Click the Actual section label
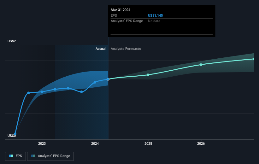Viewport: 259px width, 164px height. (x=100, y=49)
